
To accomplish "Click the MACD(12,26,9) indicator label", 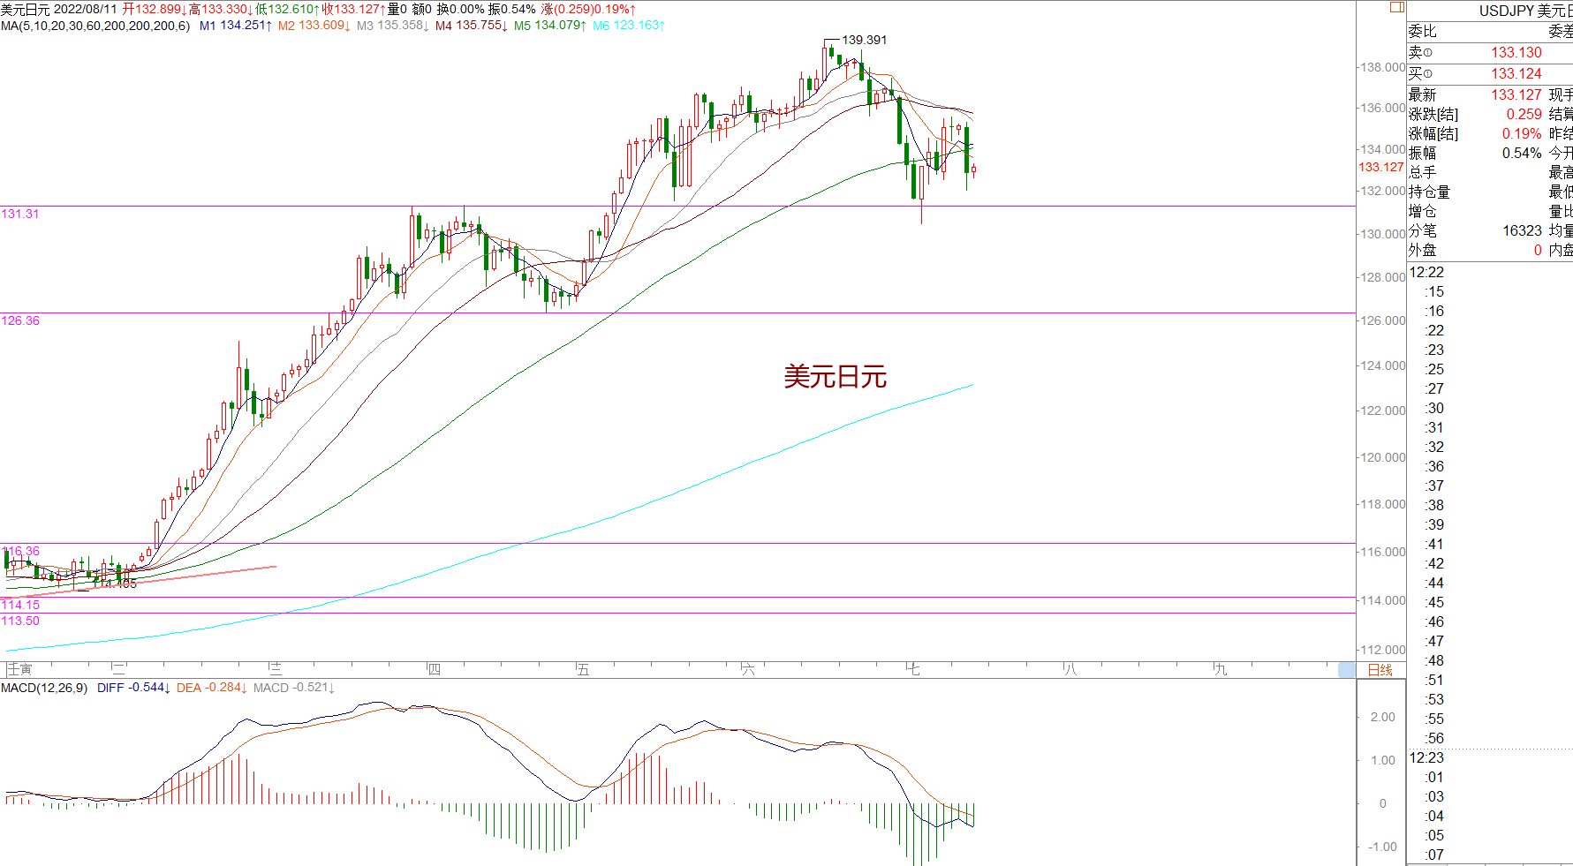I will coord(44,688).
